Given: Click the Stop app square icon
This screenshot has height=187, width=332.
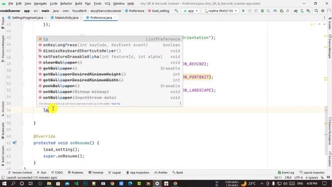Looking at the screenshot, I should (287, 10).
